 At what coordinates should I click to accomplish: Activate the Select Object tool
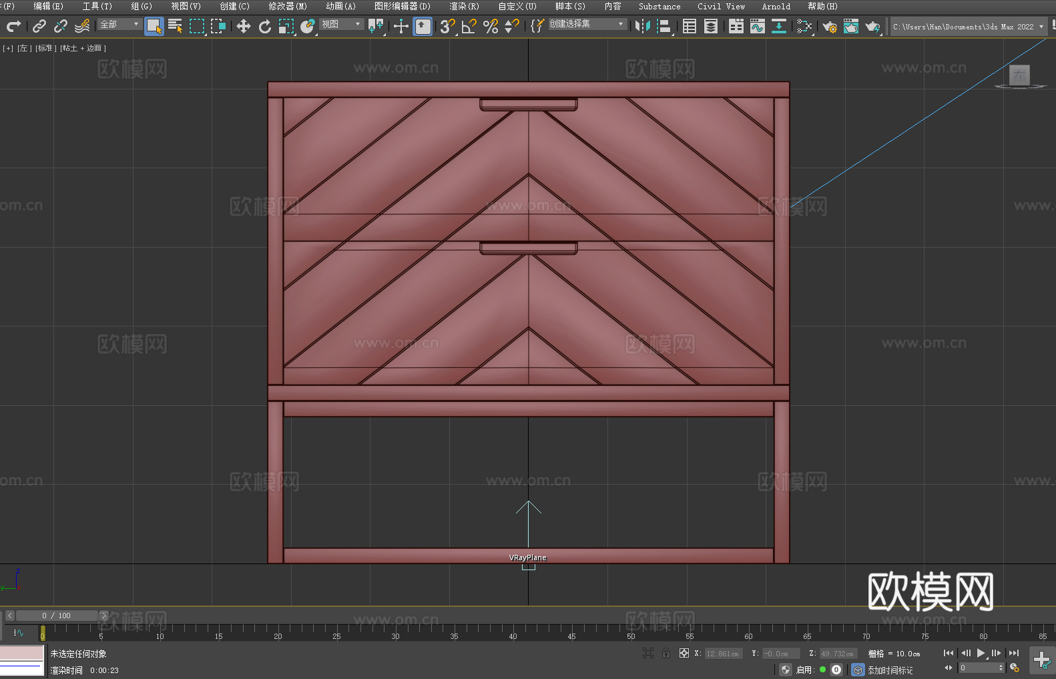point(154,26)
